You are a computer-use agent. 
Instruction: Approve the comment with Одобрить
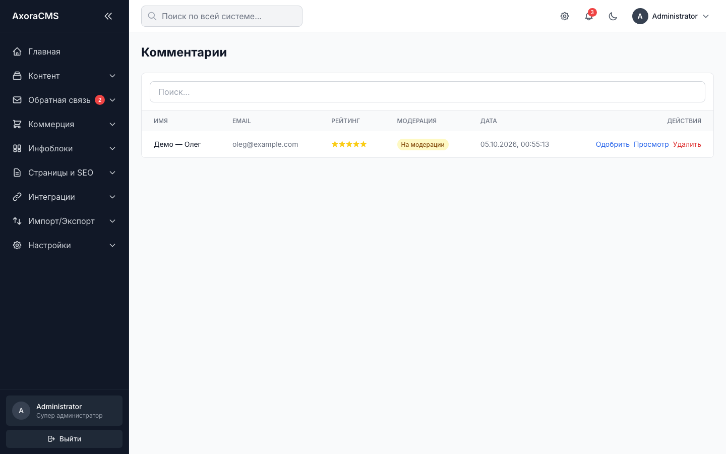pyautogui.click(x=613, y=144)
